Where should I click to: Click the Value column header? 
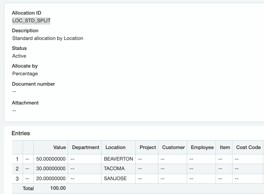tap(51, 148)
